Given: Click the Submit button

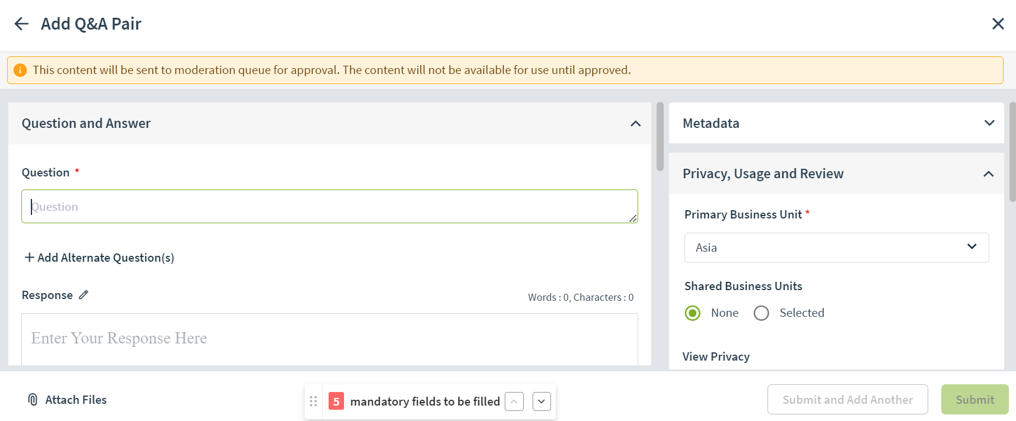Looking at the screenshot, I should click(x=974, y=400).
